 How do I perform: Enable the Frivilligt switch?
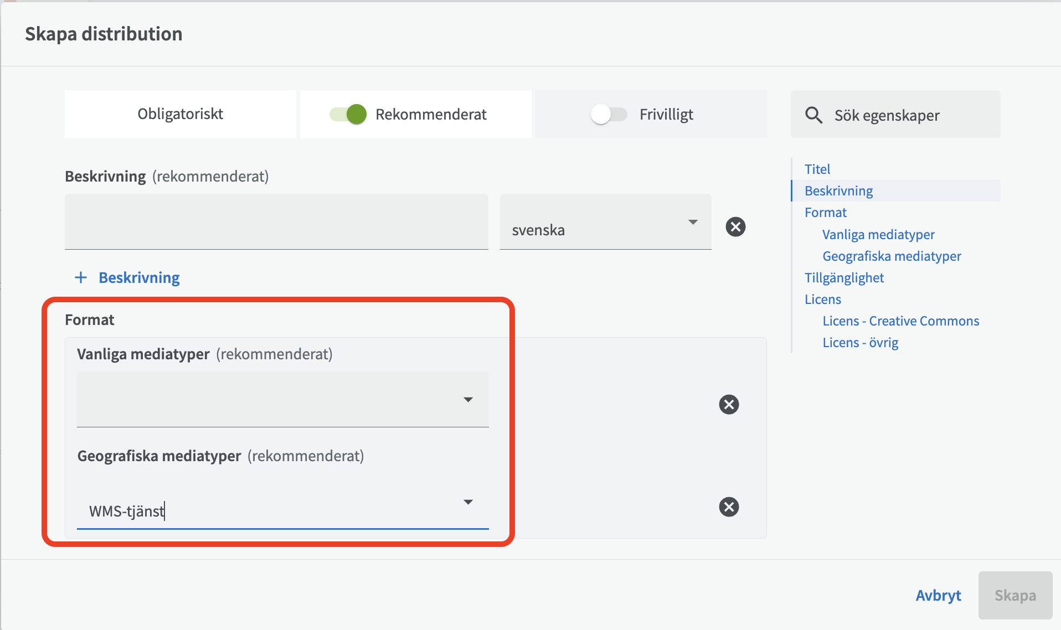click(x=608, y=115)
